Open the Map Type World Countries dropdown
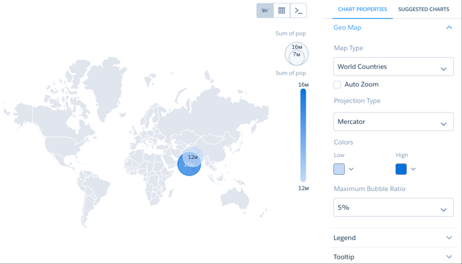 pos(394,66)
